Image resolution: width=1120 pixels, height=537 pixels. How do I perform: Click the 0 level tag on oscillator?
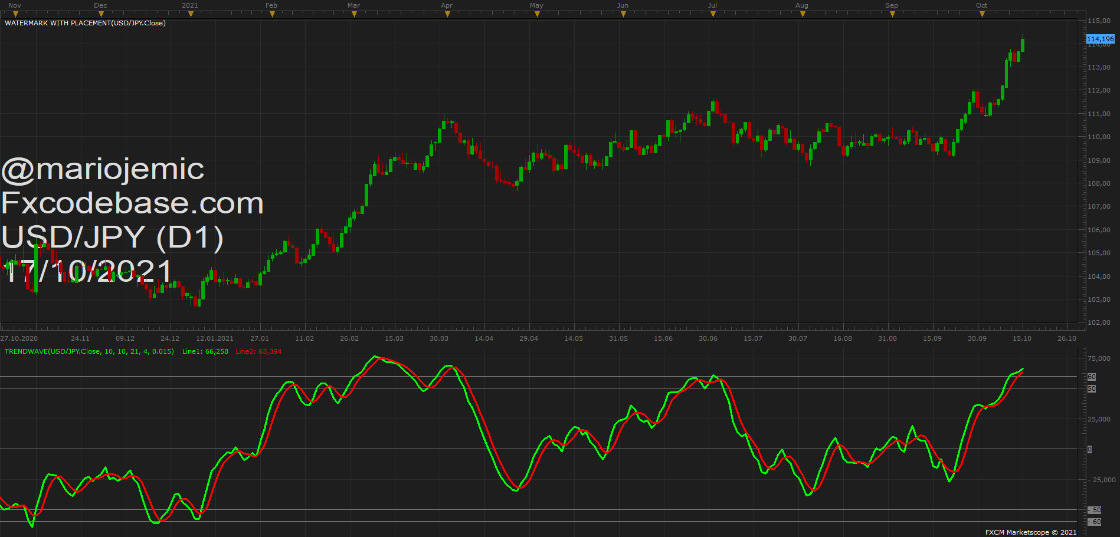1090,449
